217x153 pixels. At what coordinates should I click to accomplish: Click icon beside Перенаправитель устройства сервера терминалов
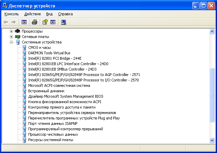click(24, 113)
